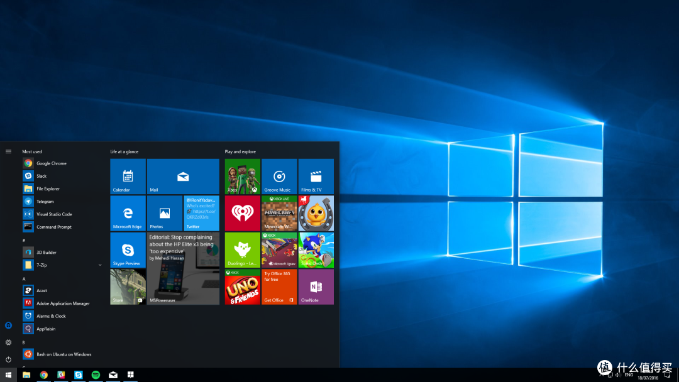
Task: Select the 'A' letter header in app list
Action: pyautogui.click(x=24, y=279)
